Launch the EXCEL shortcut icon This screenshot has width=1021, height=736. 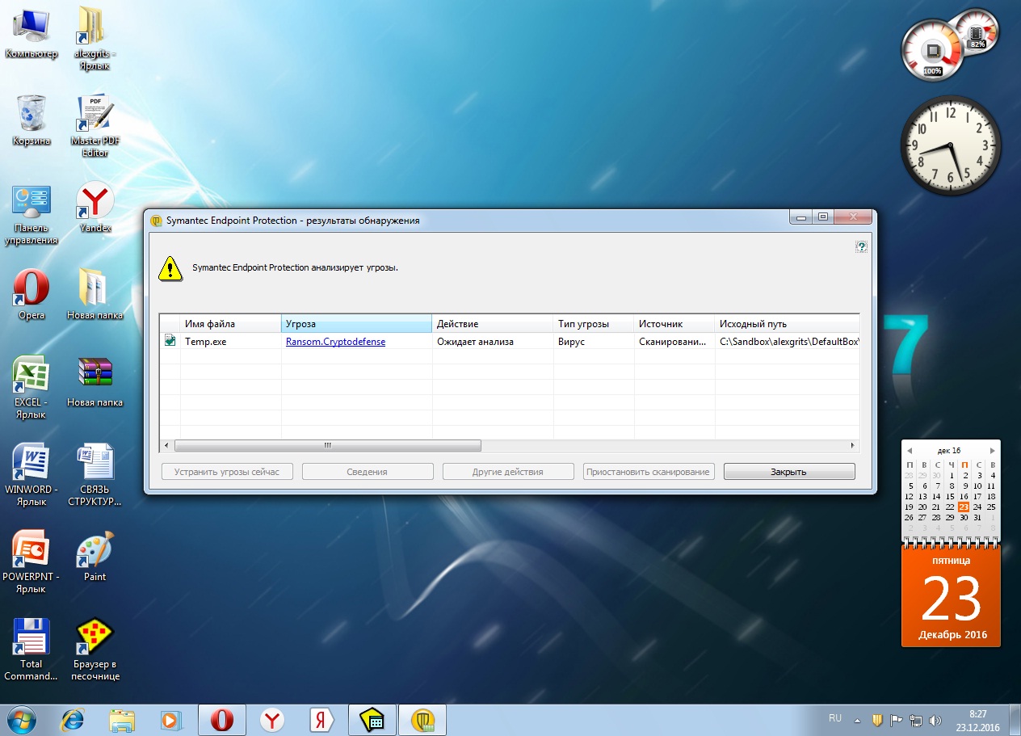click(x=31, y=388)
